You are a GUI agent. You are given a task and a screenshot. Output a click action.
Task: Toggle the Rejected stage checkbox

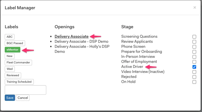[194, 77]
